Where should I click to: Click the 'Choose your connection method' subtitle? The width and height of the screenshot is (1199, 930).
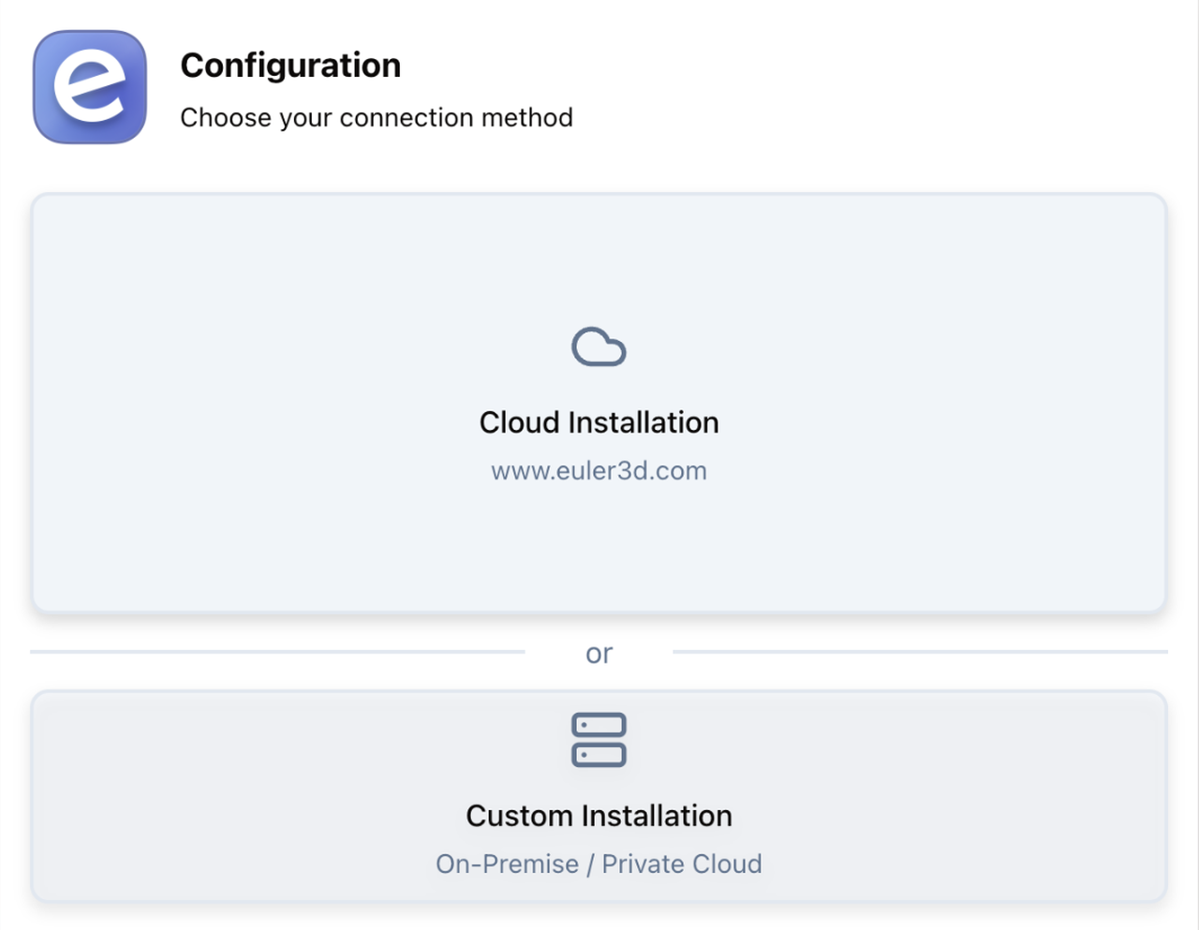point(377,118)
